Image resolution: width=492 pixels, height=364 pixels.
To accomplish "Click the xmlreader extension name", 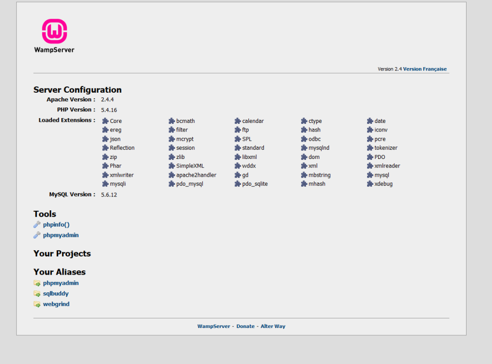I will click(387, 166).
